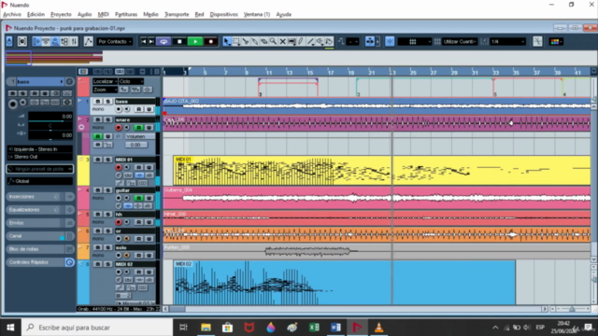Open the color palette selector

pos(556,41)
